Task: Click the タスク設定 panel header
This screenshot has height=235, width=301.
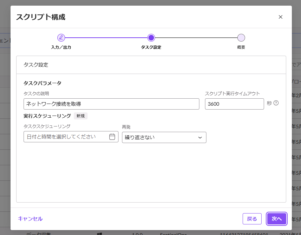Action: tap(151, 65)
